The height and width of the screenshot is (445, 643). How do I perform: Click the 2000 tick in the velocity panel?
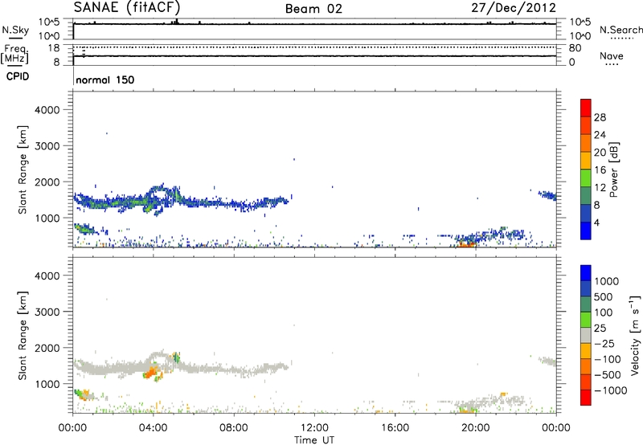click(47, 348)
